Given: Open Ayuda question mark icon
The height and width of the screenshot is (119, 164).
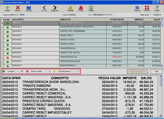Looking at the screenshot, I should point(157,8).
